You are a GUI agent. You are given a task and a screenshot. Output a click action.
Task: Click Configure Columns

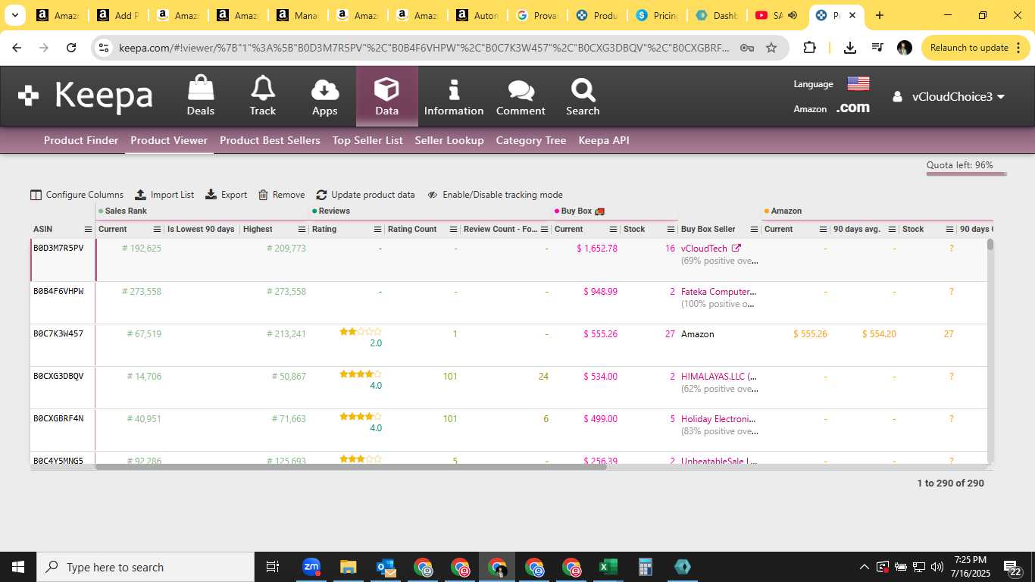coord(77,195)
